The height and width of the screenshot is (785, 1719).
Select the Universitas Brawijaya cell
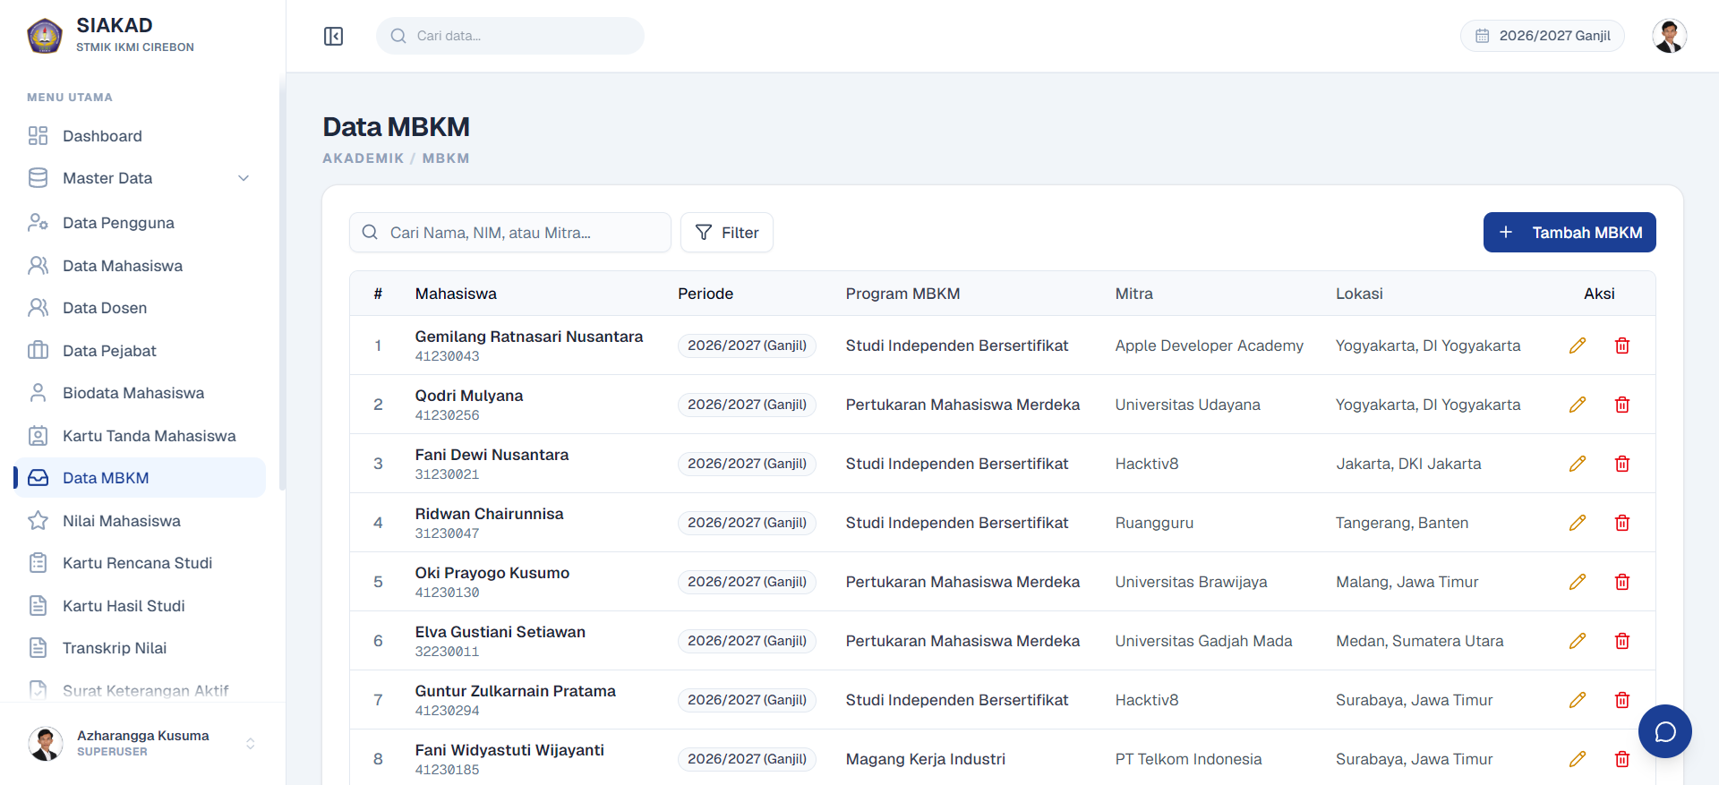pos(1191,582)
